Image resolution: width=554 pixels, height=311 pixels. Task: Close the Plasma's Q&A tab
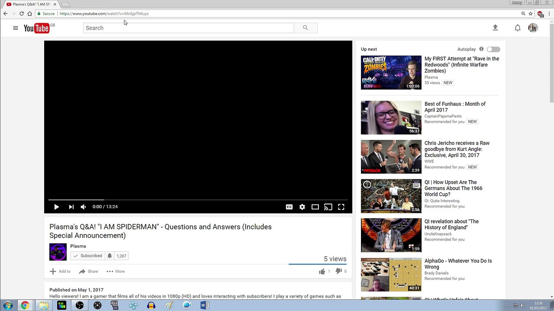[55, 4]
